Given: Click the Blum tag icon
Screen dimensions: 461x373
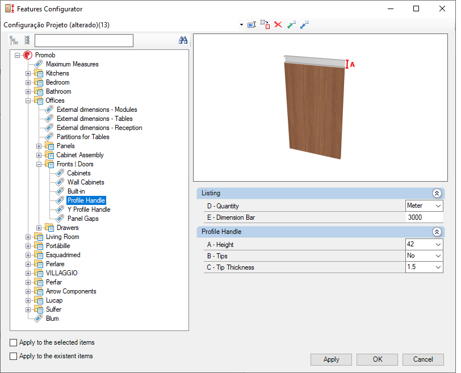Looking at the screenshot, I should pos(38,318).
